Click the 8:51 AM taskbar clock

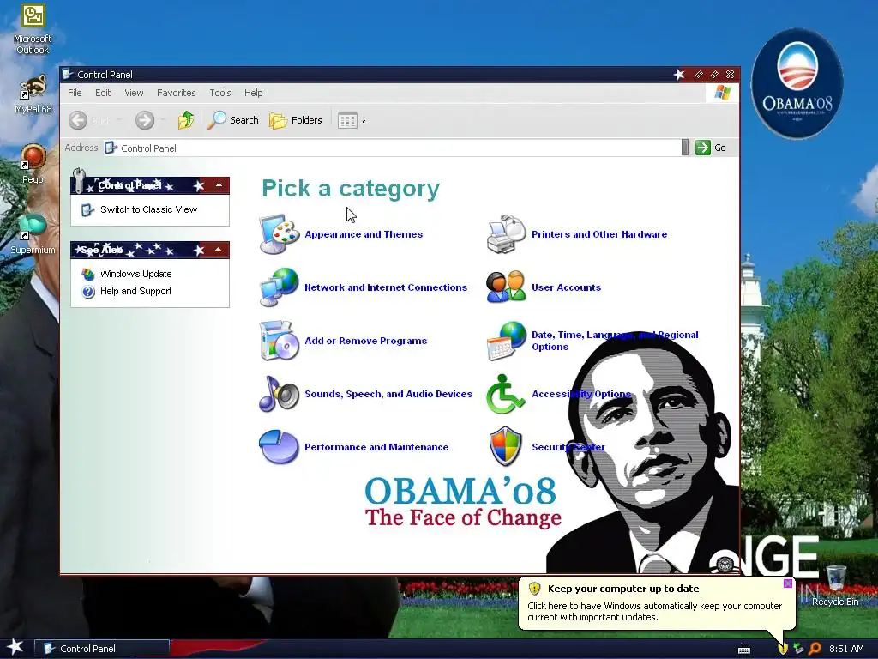point(846,649)
